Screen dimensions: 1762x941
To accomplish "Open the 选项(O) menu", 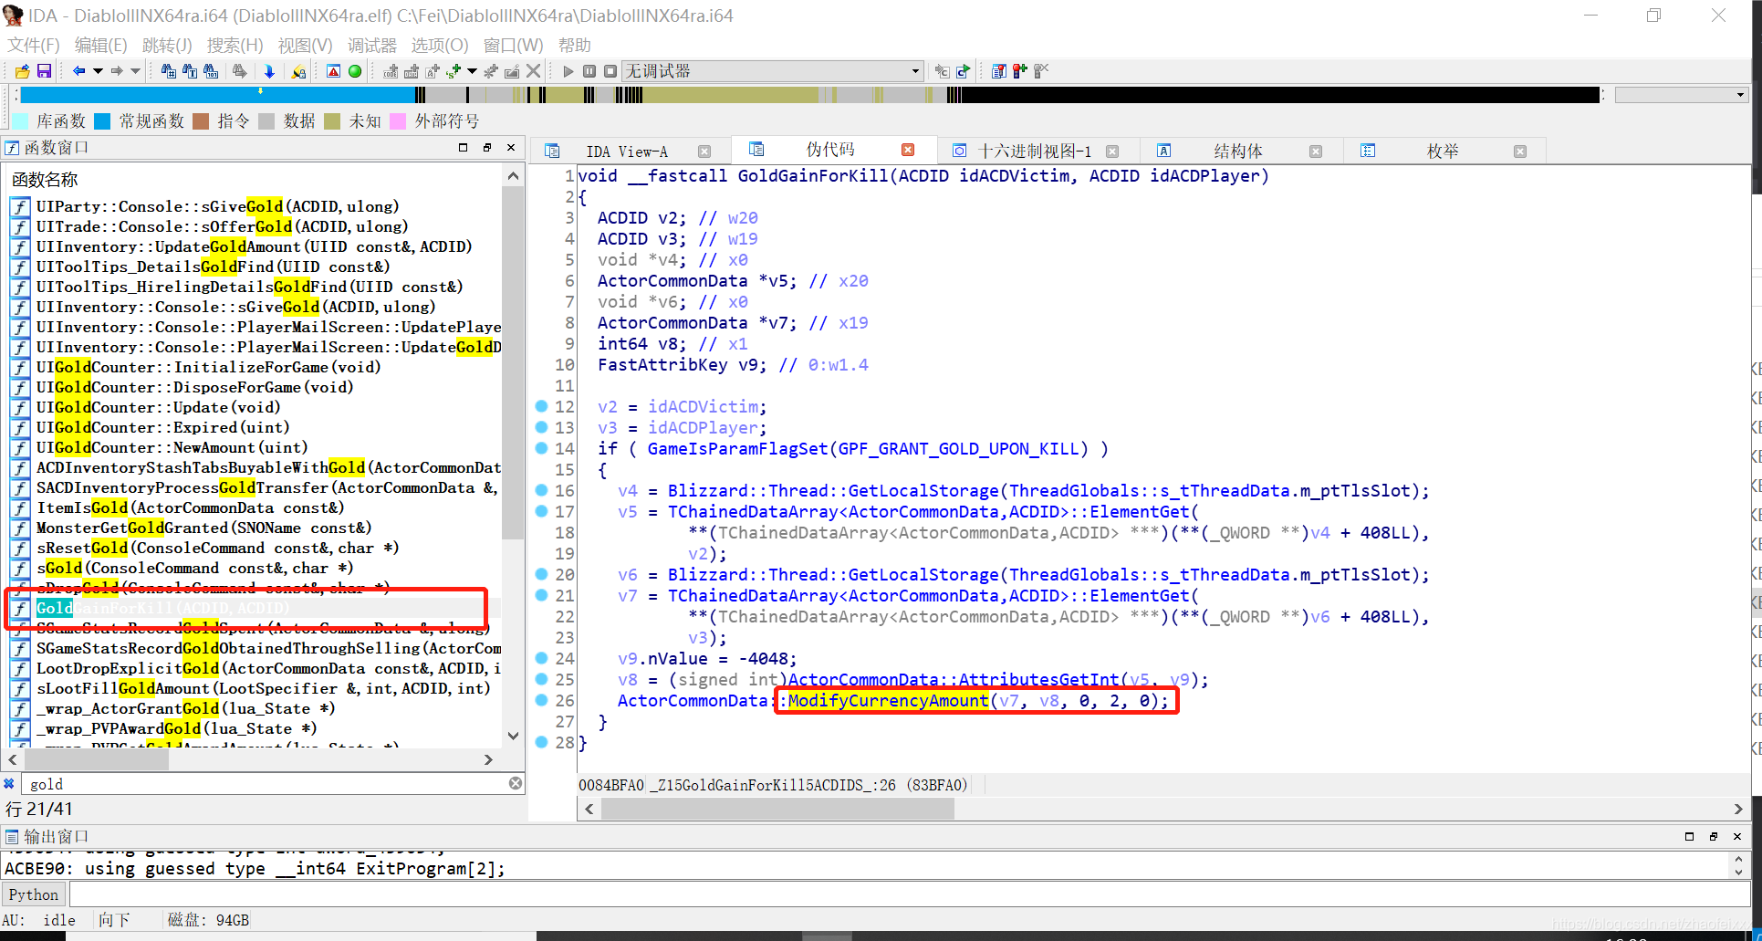I will pyautogui.click(x=440, y=45).
